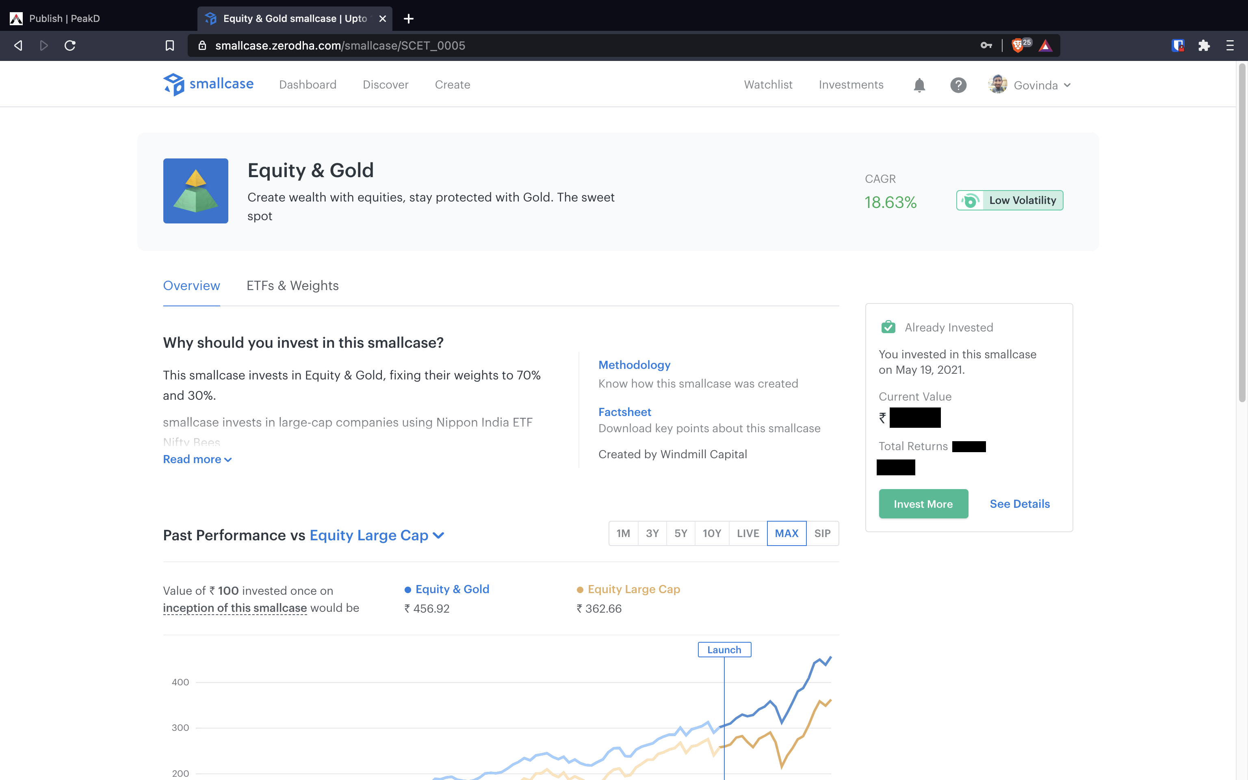Select the 1M chart range
1248x780 pixels.
coord(623,533)
